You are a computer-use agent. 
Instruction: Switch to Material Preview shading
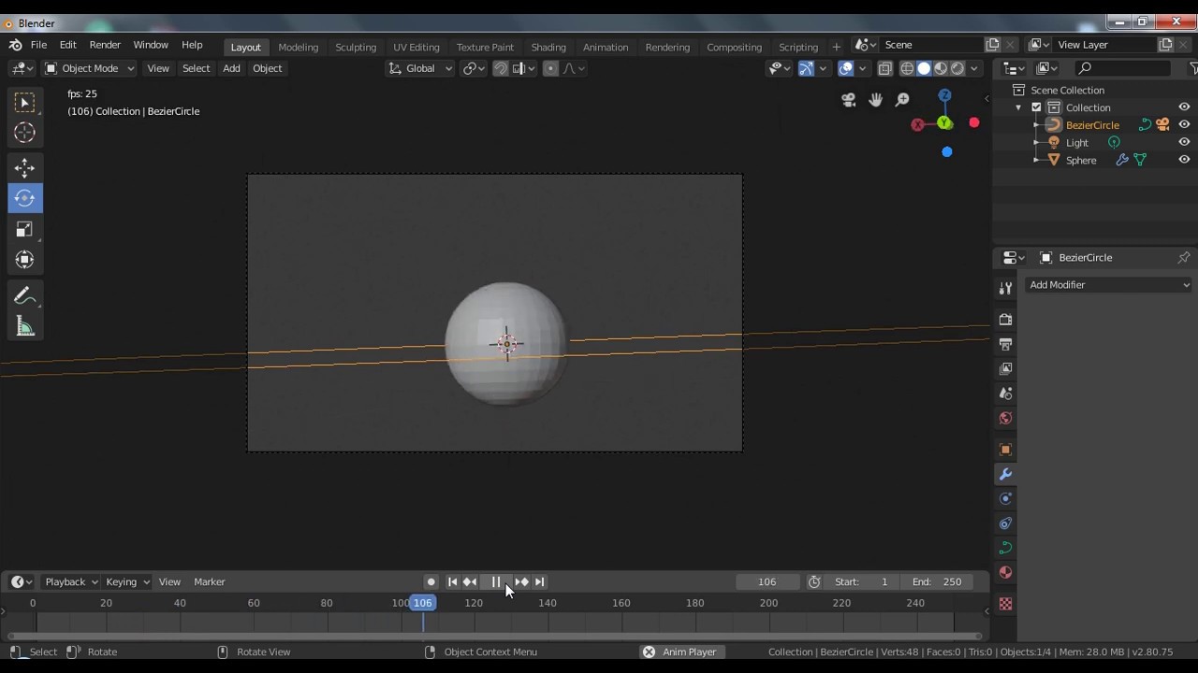[x=941, y=68]
